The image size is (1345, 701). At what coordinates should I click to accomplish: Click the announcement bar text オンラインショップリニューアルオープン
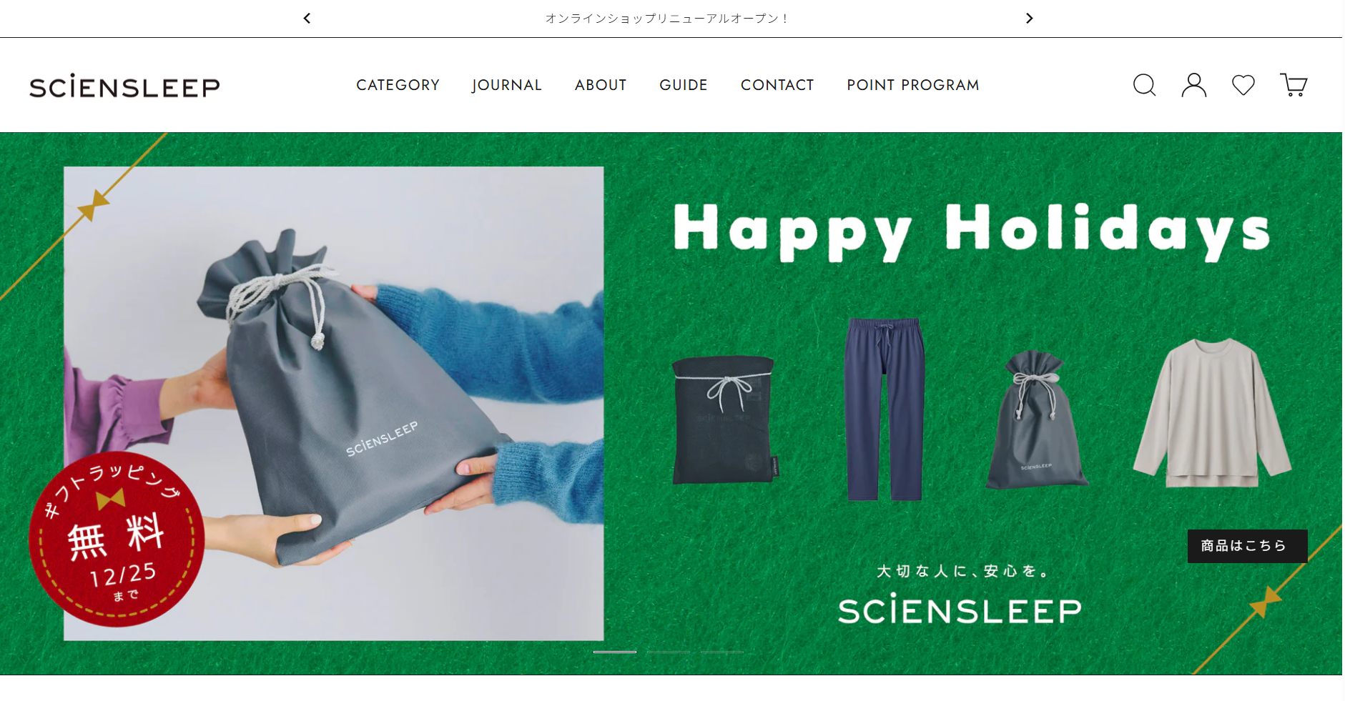(x=667, y=19)
